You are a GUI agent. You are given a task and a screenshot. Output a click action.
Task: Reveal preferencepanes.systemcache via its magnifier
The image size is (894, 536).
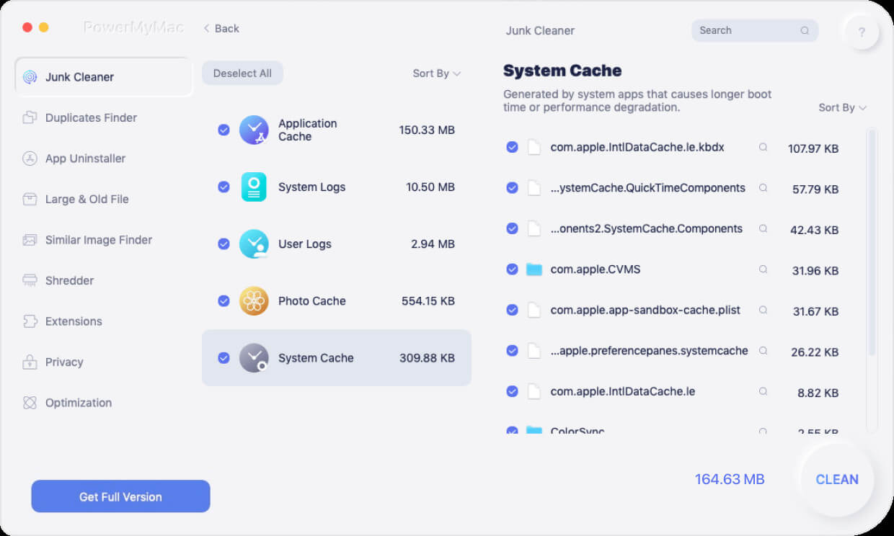[x=763, y=350]
